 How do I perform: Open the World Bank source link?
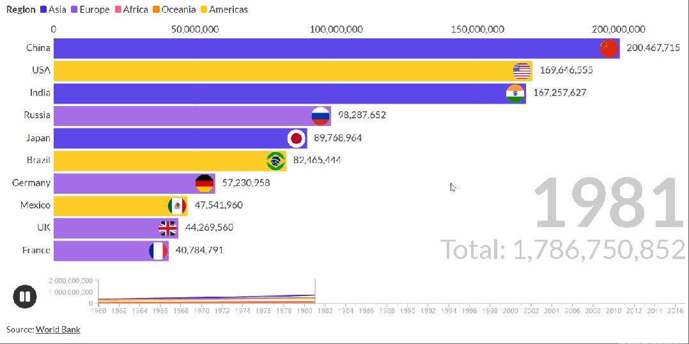58,329
